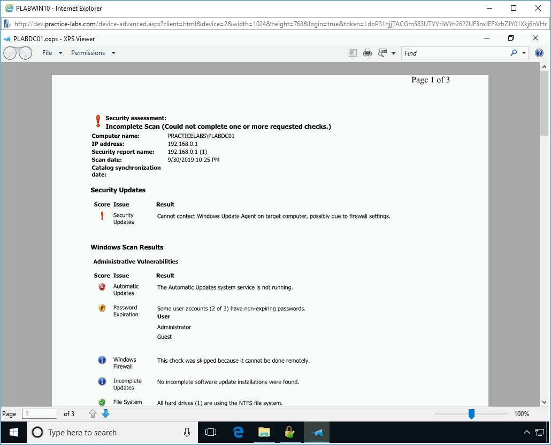Viewport: 551px width, 445px height.
Task: Open the zoom options dropdown arrow
Action: click(394, 52)
